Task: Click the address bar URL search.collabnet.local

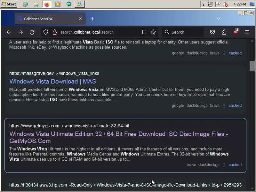Action: pyautogui.click(x=87, y=32)
